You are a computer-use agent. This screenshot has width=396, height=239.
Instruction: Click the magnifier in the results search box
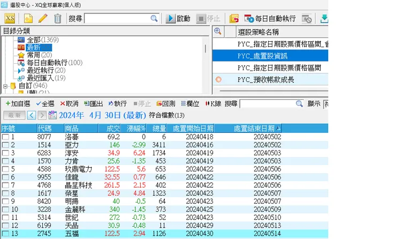299,104
